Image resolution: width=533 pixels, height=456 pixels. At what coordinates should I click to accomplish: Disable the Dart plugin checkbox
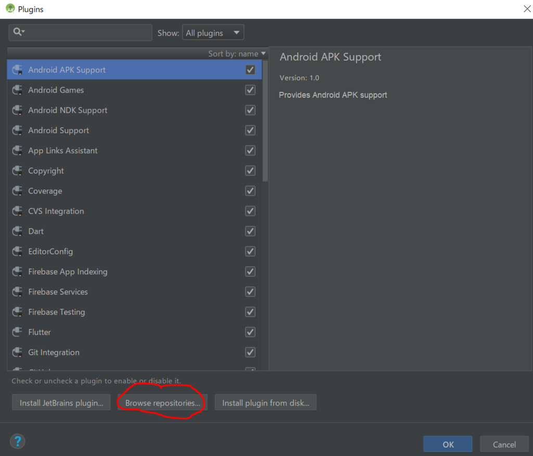point(250,231)
